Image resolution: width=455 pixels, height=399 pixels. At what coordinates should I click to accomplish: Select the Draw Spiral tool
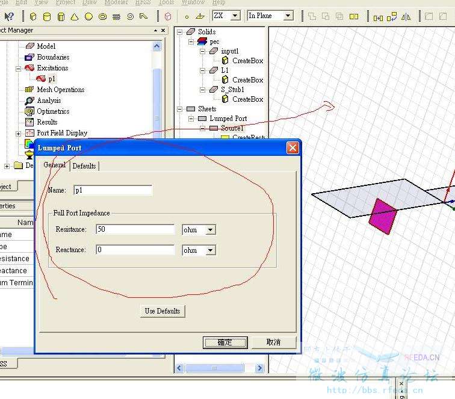pyautogui.click(x=130, y=16)
